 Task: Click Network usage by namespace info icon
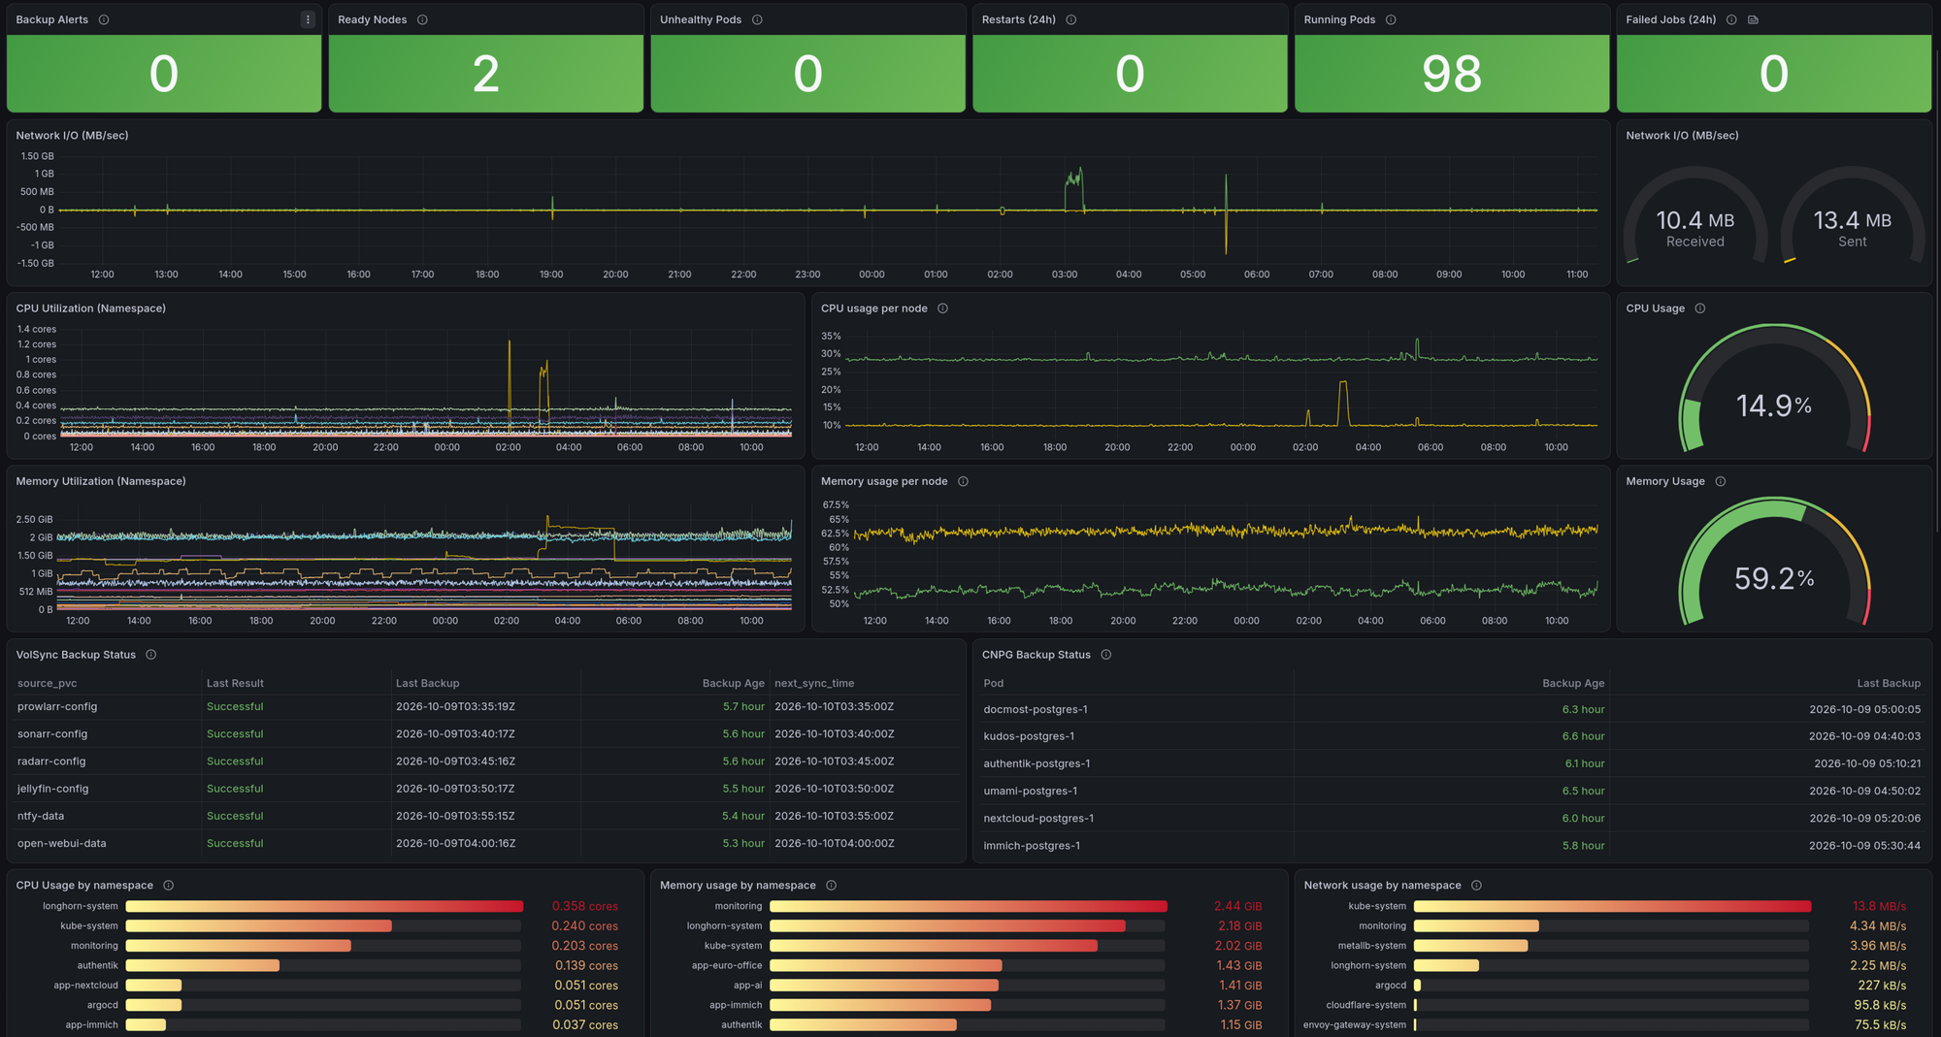coord(1476,886)
